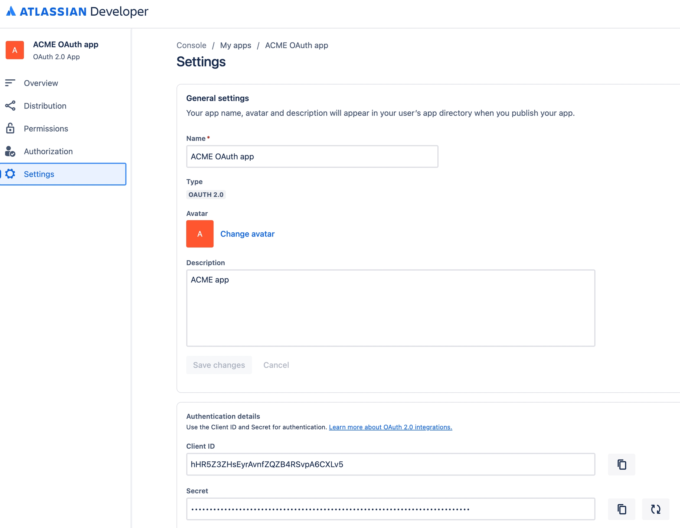Screen dimensions: 680x528
Task: Click the Authorization person icon
Action: pyautogui.click(x=10, y=151)
